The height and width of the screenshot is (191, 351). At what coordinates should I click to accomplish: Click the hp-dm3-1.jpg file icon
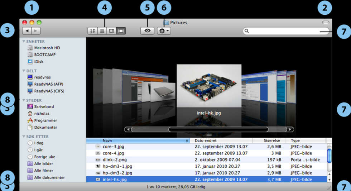[x=98, y=166]
